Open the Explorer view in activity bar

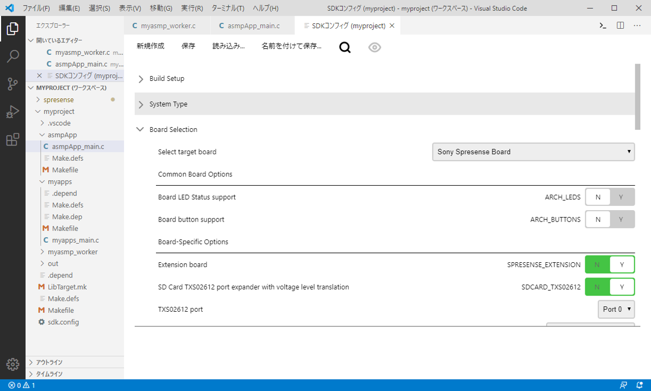click(x=12, y=29)
